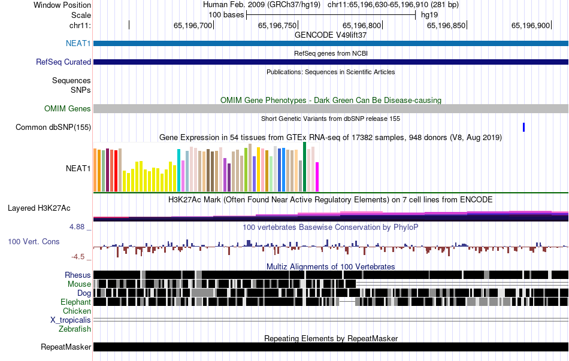This screenshot has width=569, height=361.
Task: Click the Sequences publications track label
Action: [x=71, y=81]
